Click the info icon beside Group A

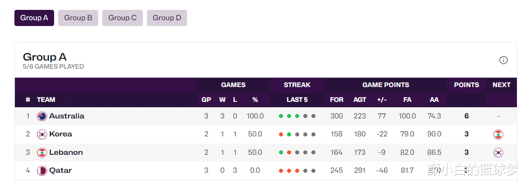coord(503,60)
